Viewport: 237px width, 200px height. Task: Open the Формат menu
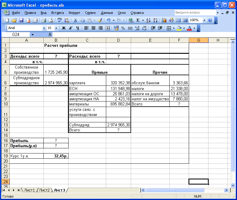click(x=74, y=13)
